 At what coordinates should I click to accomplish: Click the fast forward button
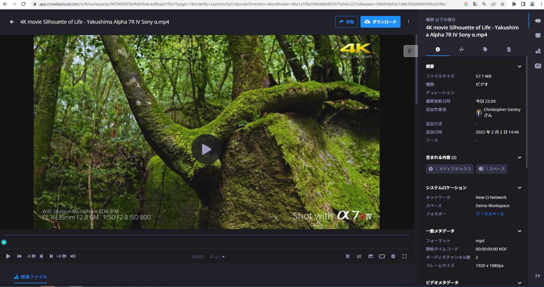[19, 256]
